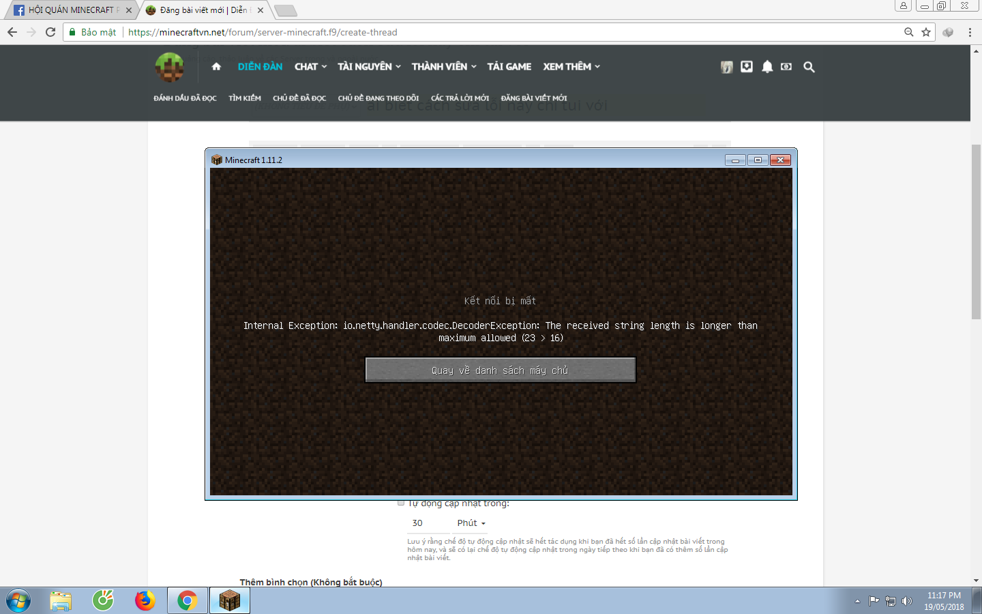Image resolution: width=982 pixels, height=614 pixels.
Task: Reload the page with the refresh icon
Action: [x=50, y=32]
